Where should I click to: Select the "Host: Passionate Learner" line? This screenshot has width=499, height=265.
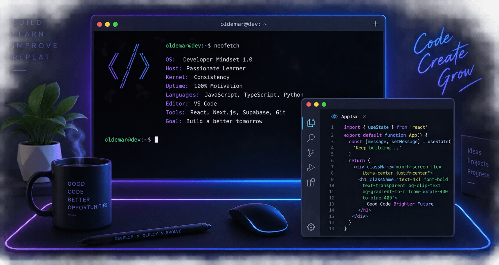206,68
